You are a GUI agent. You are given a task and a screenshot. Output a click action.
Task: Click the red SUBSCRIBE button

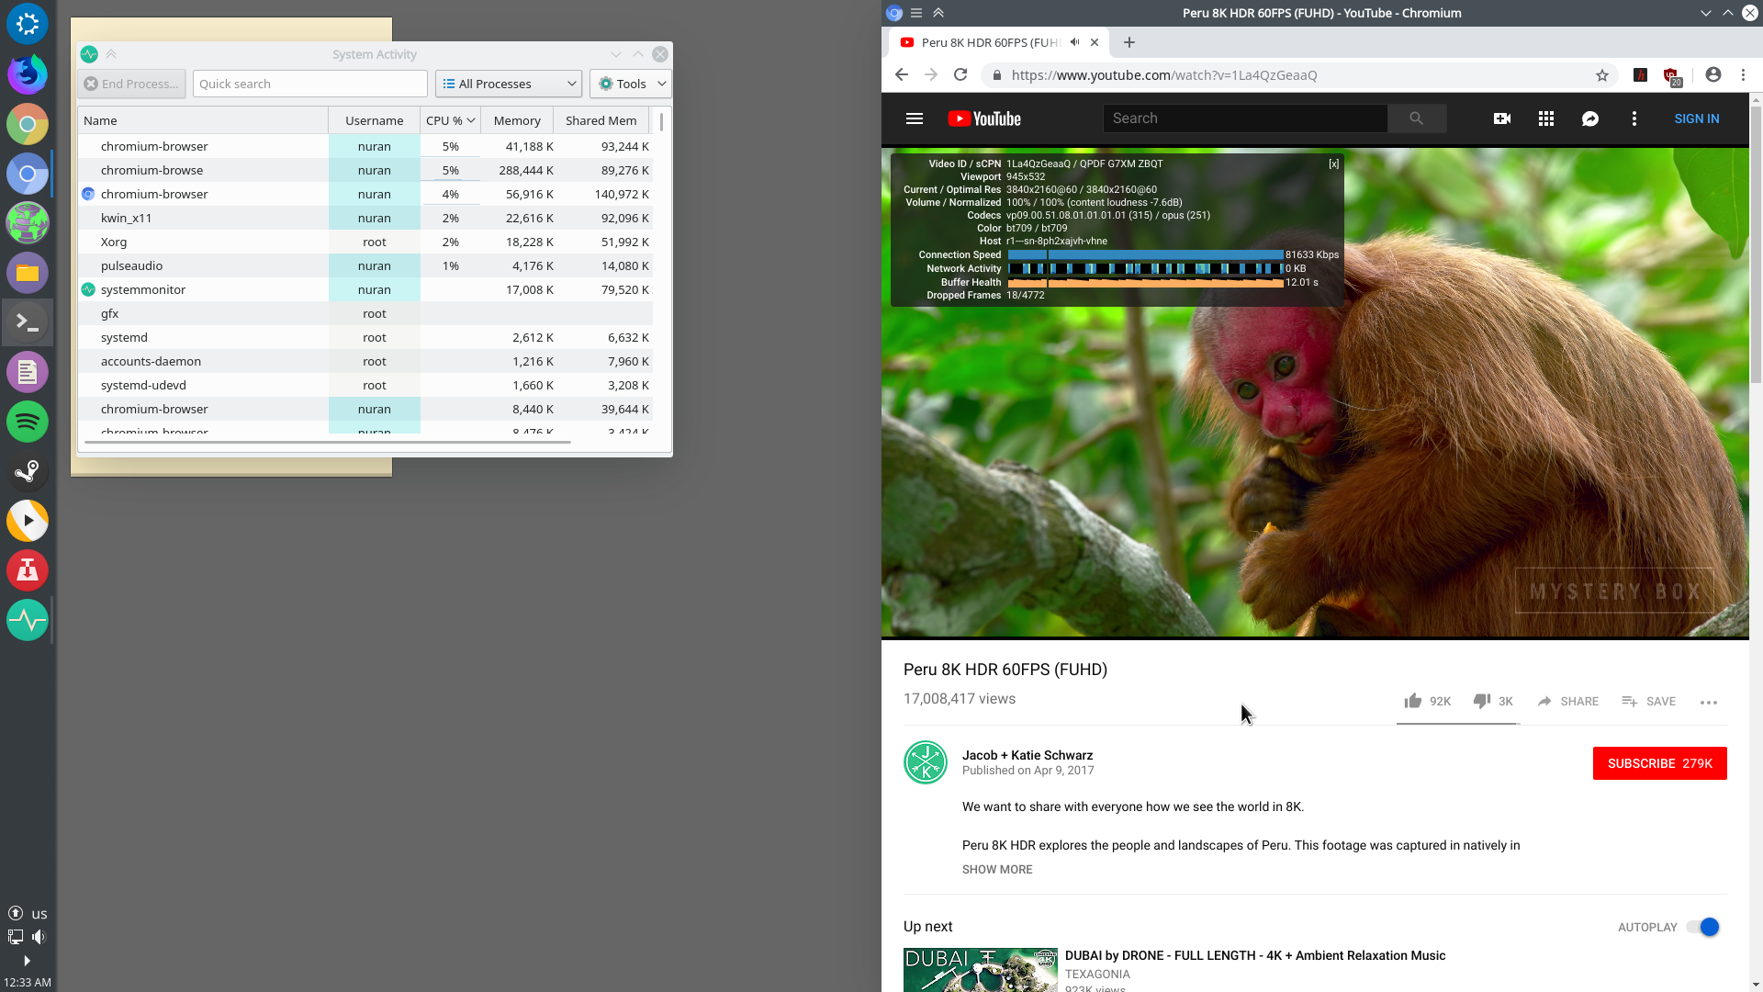(1659, 763)
